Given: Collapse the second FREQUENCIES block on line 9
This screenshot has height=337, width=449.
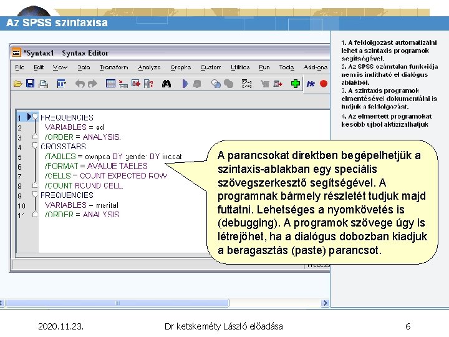Looking at the screenshot, I should (35, 194).
